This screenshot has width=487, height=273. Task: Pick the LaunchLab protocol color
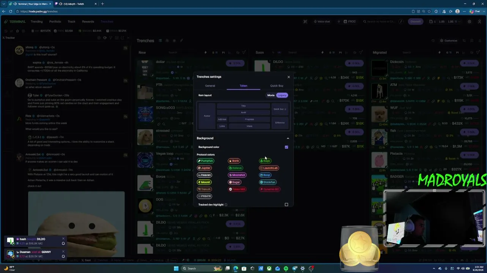tap(269, 168)
